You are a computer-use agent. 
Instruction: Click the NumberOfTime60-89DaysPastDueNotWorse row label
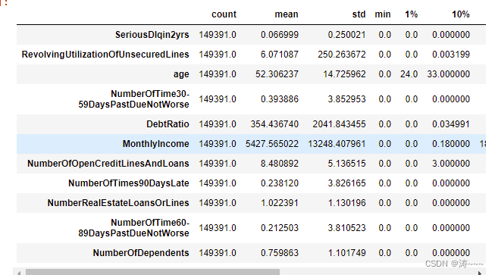tap(134, 228)
